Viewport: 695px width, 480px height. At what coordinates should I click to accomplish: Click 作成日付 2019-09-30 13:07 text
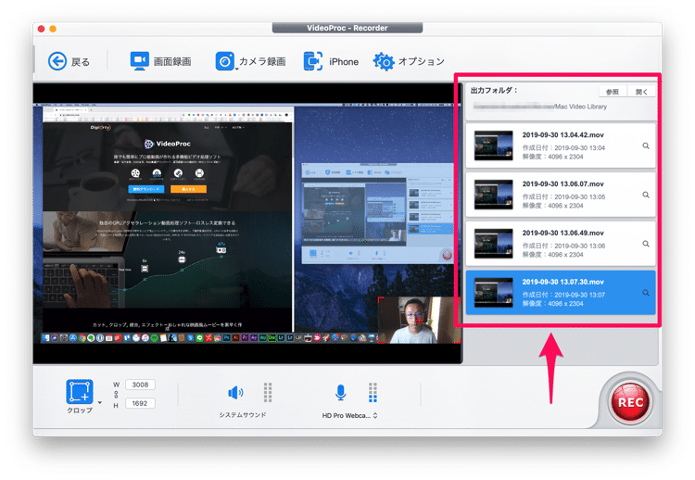tap(563, 295)
